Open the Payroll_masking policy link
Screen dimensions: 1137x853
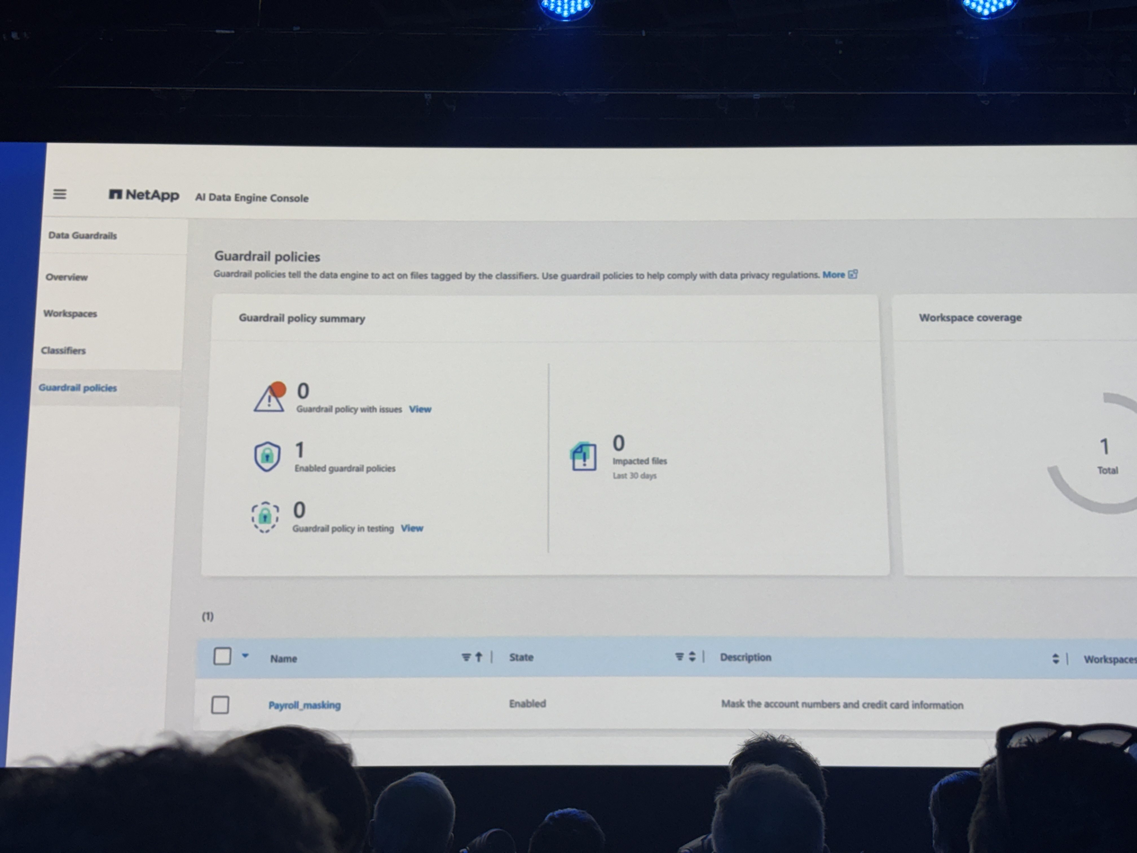coord(304,705)
